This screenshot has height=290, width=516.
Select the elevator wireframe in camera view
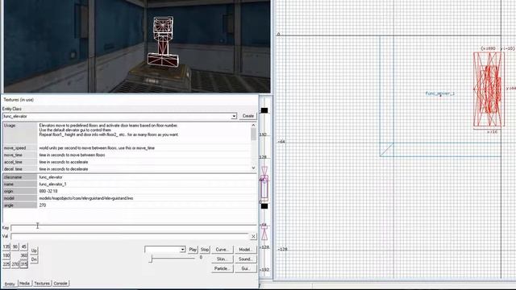click(x=163, y=42)
